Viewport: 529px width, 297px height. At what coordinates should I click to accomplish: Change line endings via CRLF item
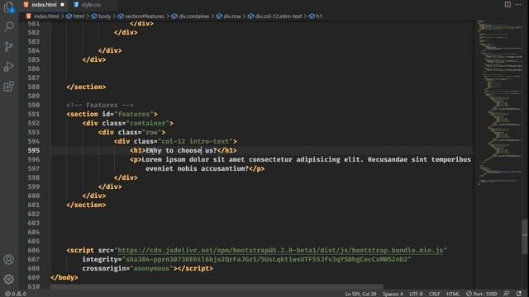pos(434,294)
